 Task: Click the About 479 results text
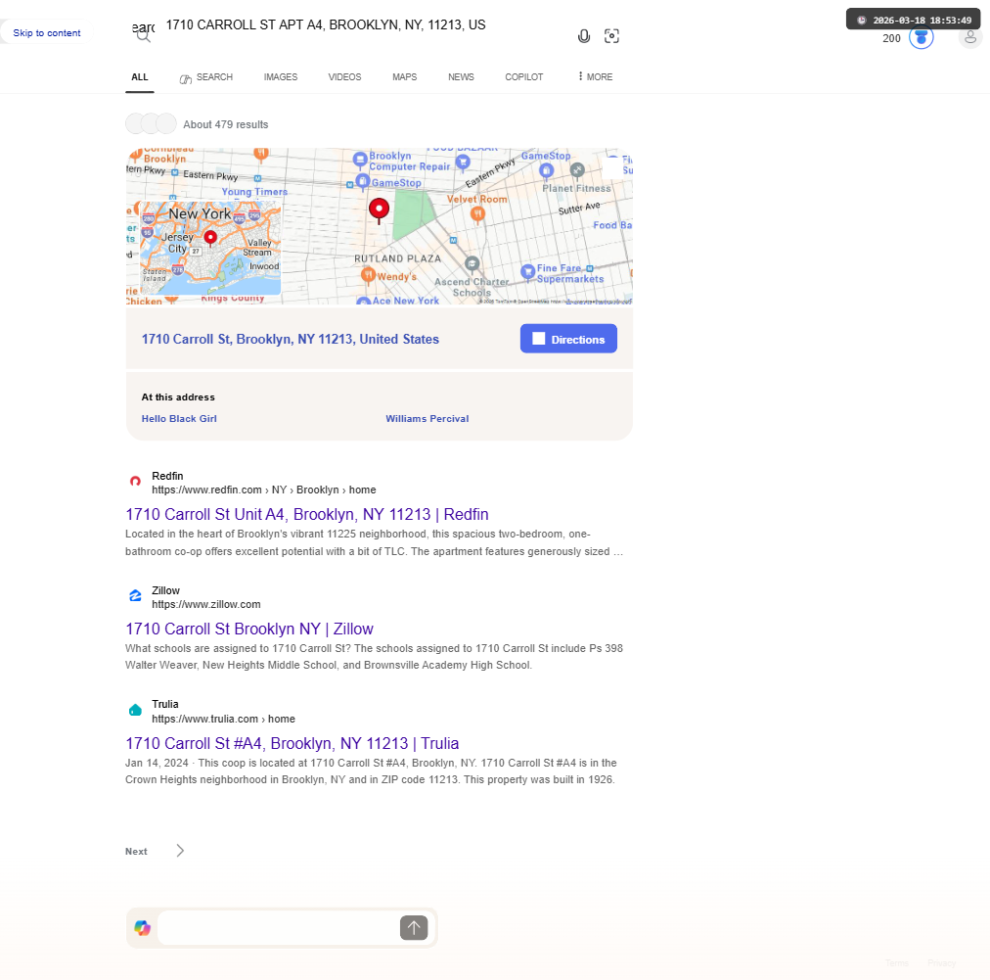pos(225,124)
